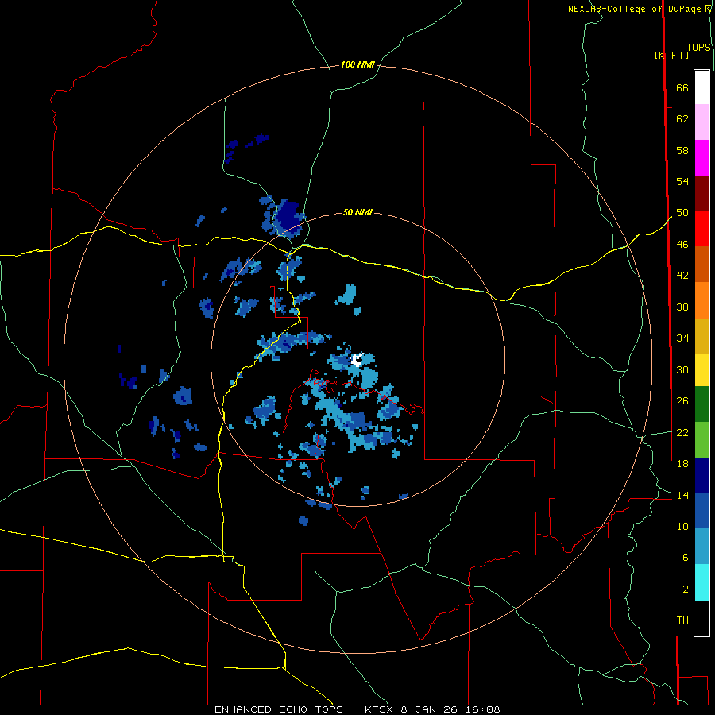Click the 30 legend scale value
This screenshot has height=715, width=715.
[682, 369]
